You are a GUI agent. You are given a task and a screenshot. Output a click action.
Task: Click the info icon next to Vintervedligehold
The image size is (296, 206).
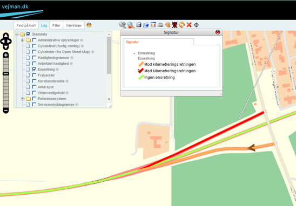(x=67, y=93)
